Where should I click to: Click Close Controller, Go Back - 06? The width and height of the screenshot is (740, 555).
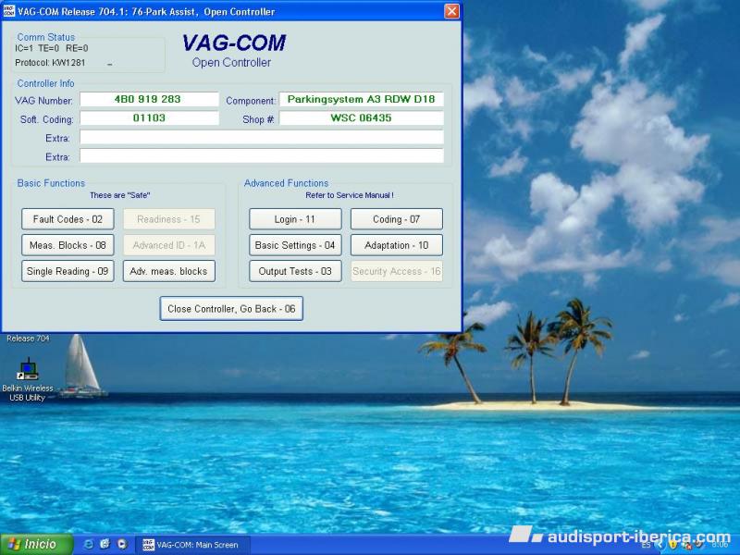[x=231, y=309]
